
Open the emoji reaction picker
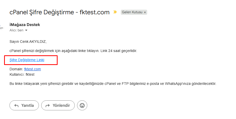(x=82, y=105)
